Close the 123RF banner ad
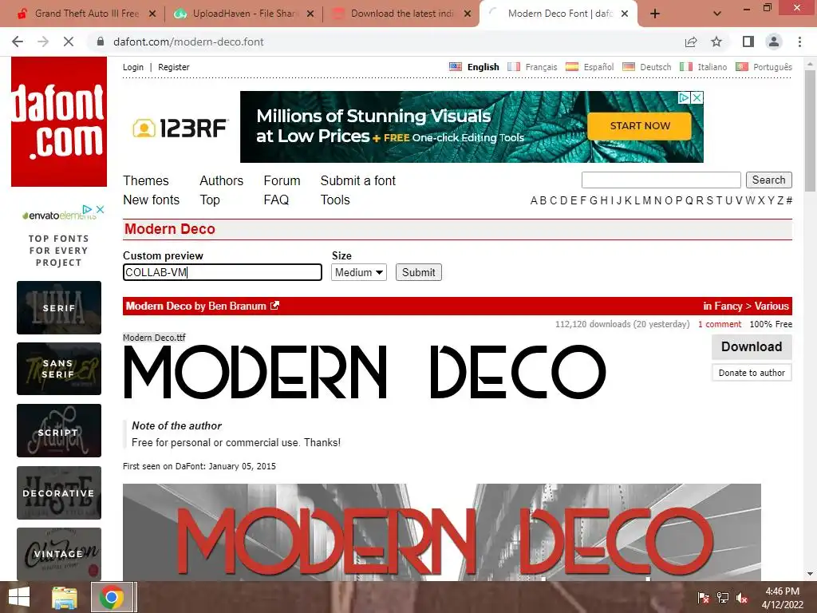The width and height of the screenshot is (817, 613). click(x=697, y=97)
